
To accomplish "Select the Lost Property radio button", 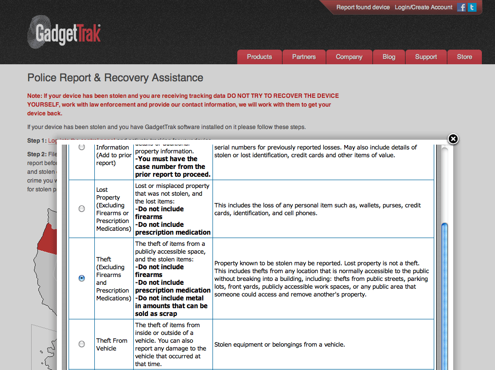I will pyautogui.click(x=82, y=208).
